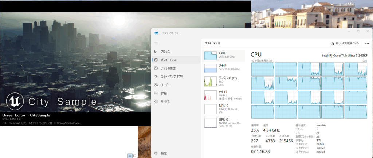
Task: Open the プロセス (Processes) page
Action: 176,52
